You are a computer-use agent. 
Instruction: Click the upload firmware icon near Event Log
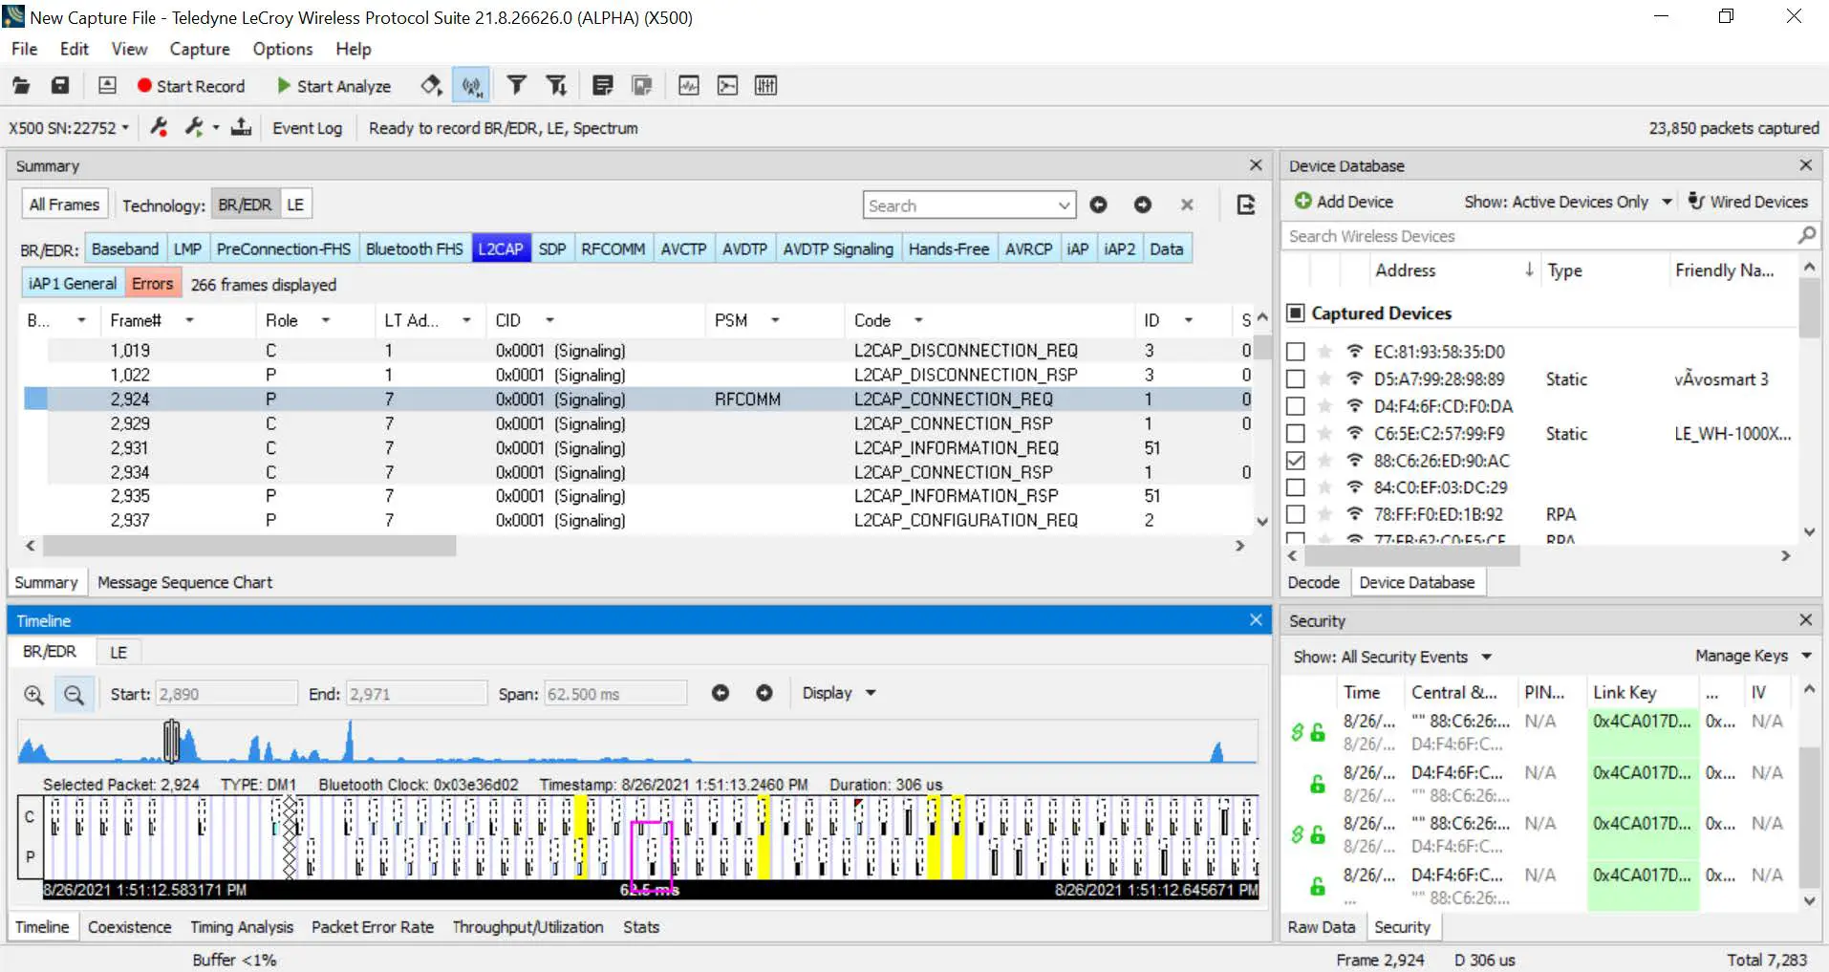point(242,127)
